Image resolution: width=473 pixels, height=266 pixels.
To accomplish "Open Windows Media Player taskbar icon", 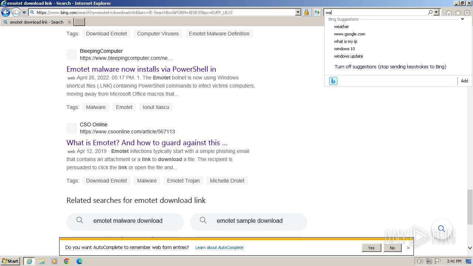I will pyautogui.click(x=54, y=261).
